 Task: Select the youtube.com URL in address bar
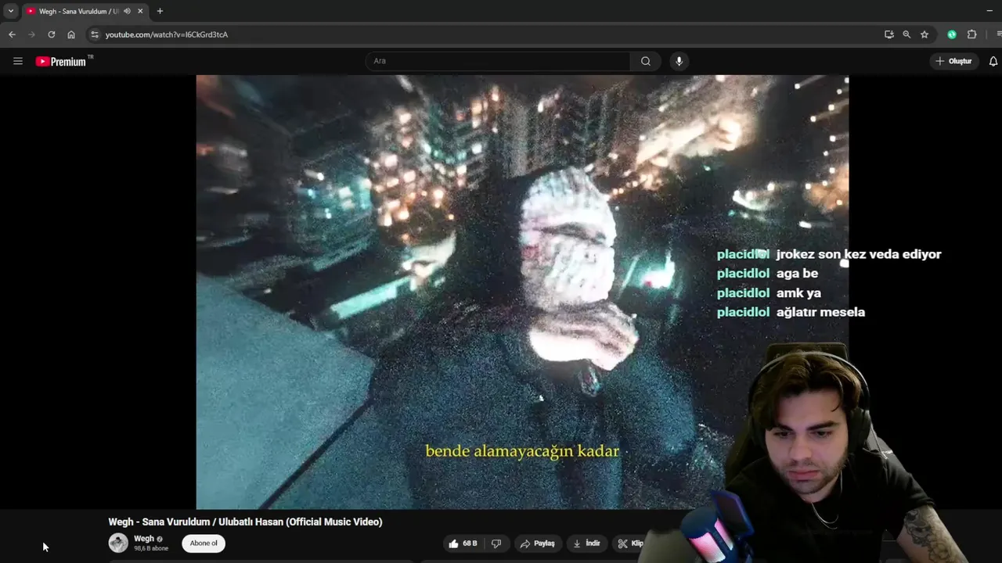coord(167,34)
